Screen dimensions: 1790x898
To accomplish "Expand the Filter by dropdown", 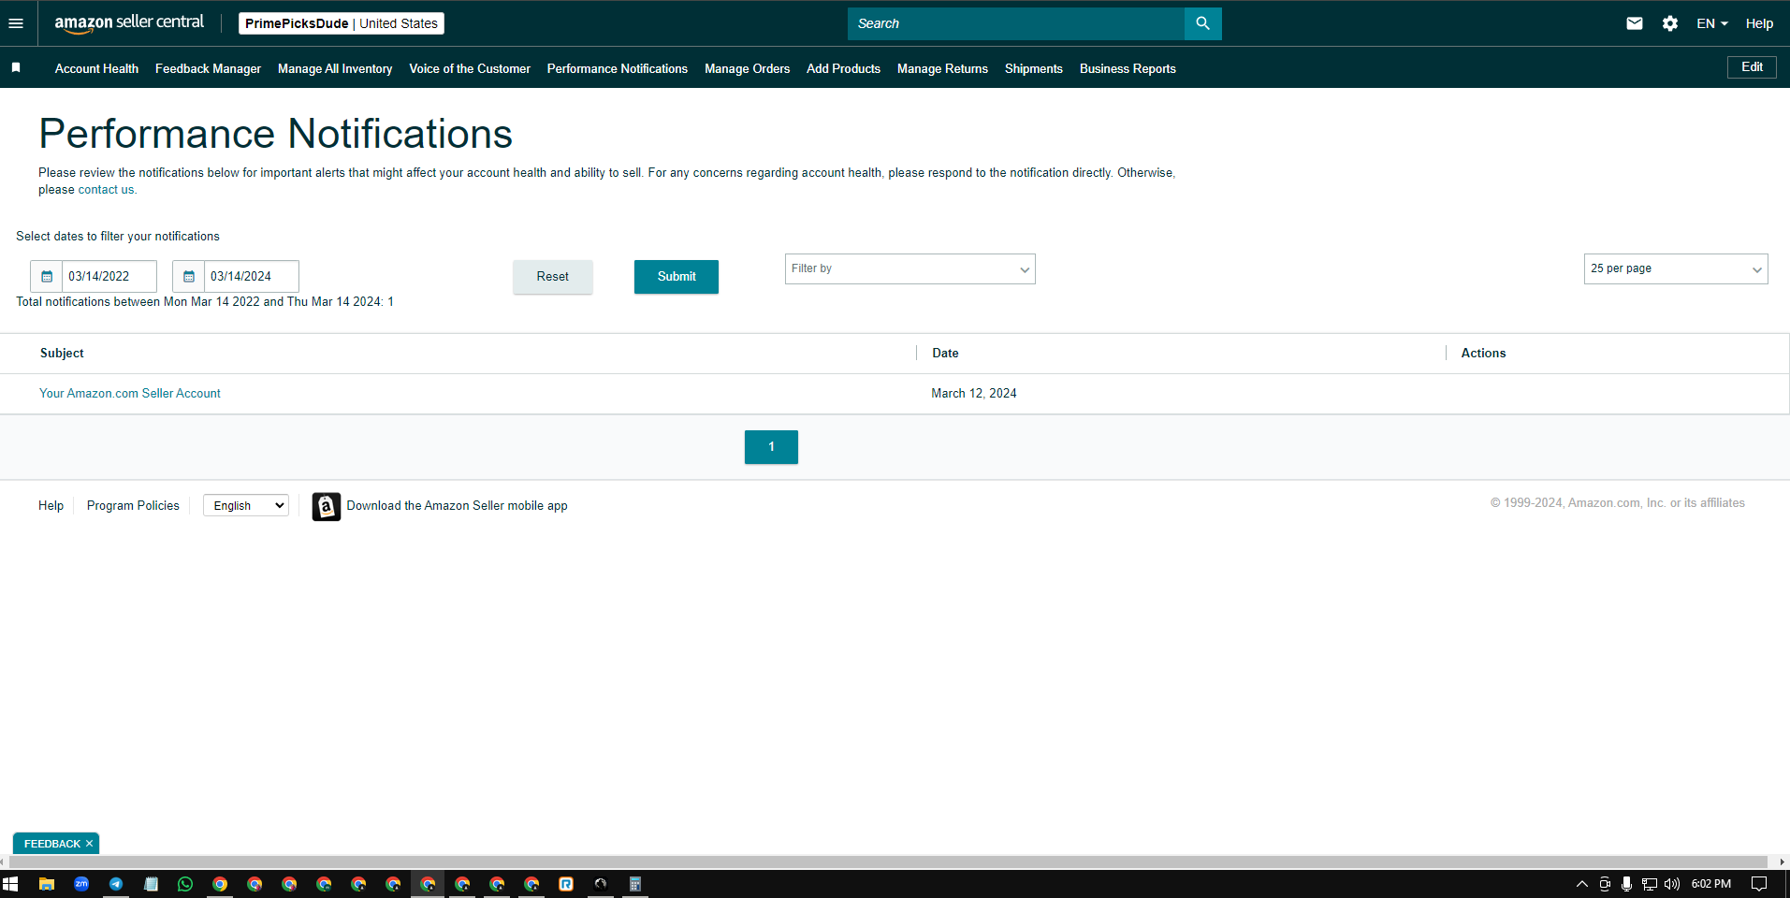I will pyautogui.click(x=910, y=269).
